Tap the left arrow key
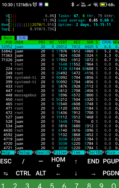 coord(58,174)
